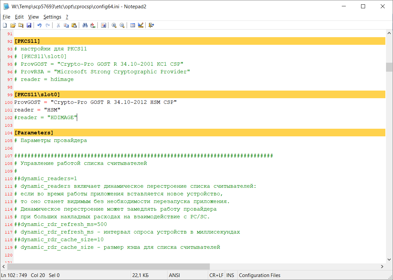Screen dimensions: 393x280
Task: Zoom out using the magnifier minus icon
Action: click(122, 25)
